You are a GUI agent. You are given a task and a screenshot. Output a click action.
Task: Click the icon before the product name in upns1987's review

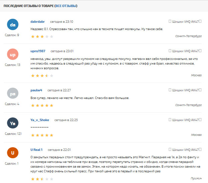pyautogui.click(x=170, y=51)
